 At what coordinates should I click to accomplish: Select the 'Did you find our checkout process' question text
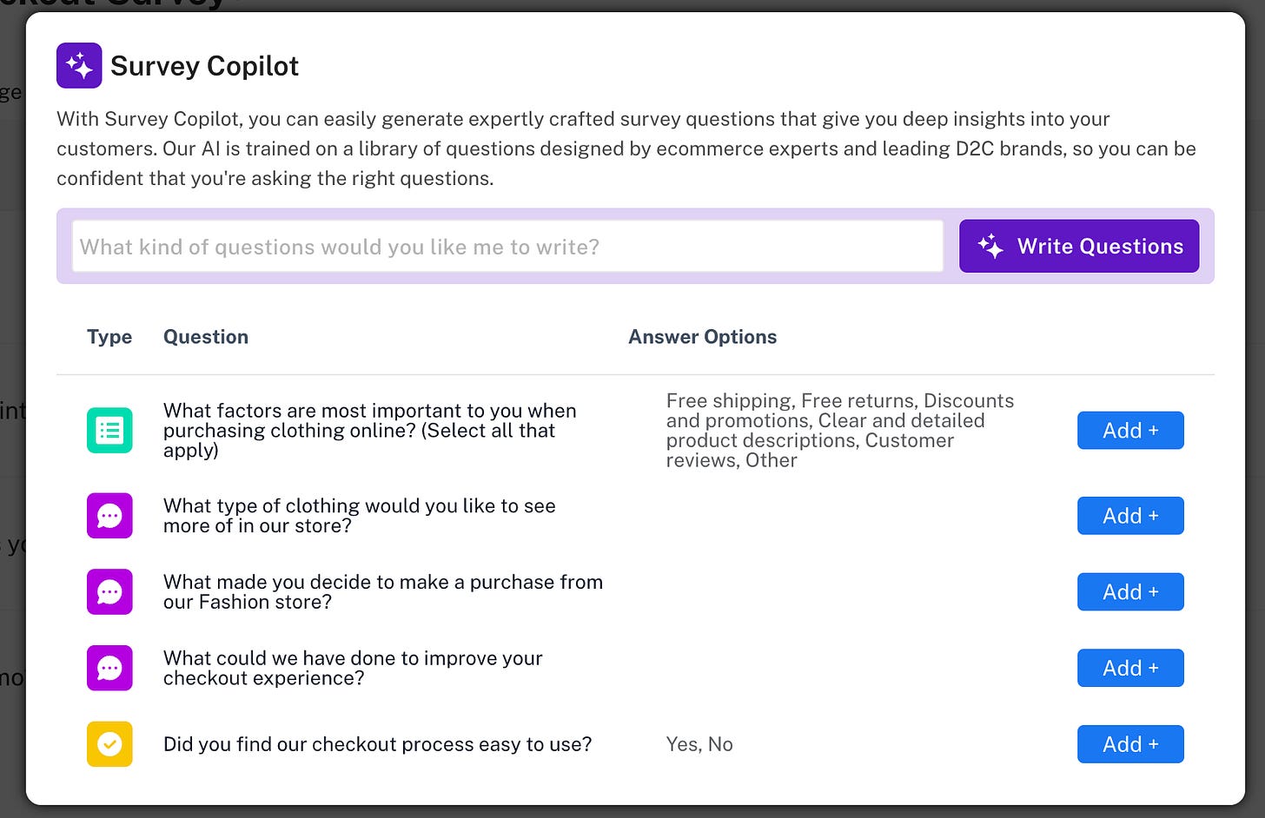pos(378,744)
